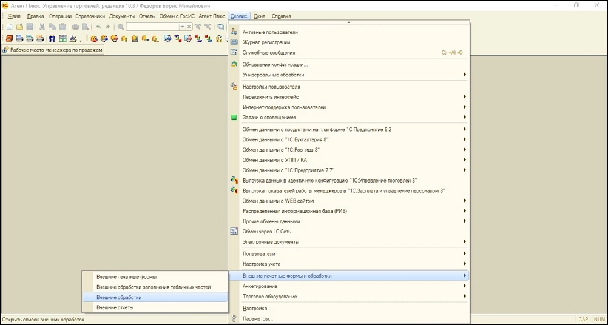Select Внешние обработки in the submenu
The image size is (608, 325).
pos(155,298)
